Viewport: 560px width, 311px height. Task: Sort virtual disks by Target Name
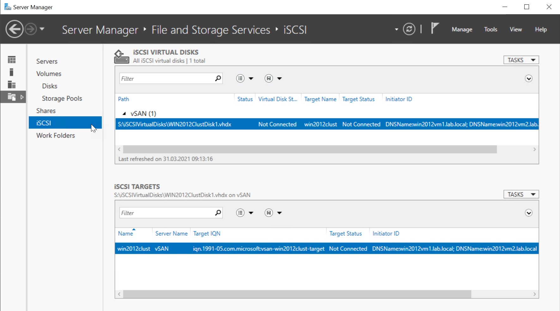320,99
